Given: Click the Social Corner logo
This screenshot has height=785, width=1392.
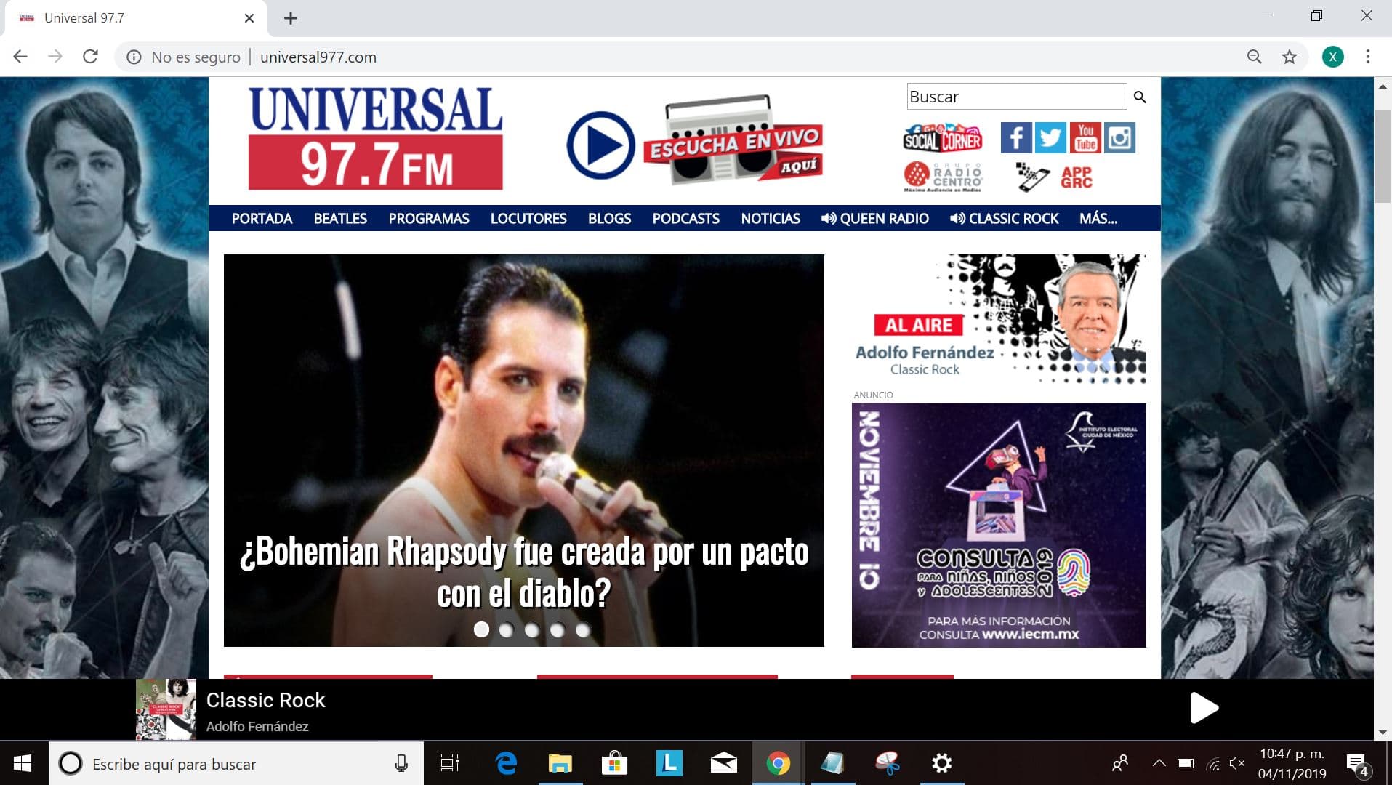Looking at the screenshot, I should 942,137.
